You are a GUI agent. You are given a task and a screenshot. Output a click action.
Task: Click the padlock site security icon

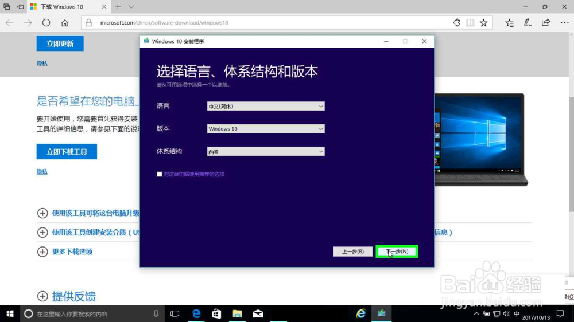click(88, 23)
